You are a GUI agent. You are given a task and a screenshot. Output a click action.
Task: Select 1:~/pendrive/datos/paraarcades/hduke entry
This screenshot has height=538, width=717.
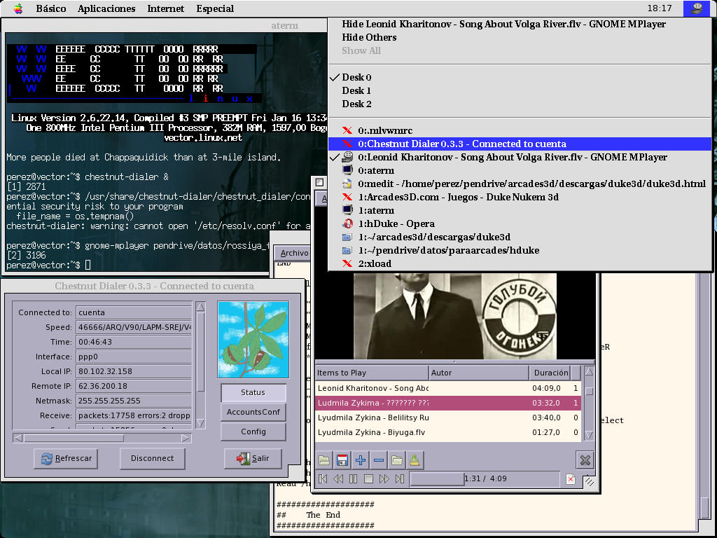[x=520, y=250]
